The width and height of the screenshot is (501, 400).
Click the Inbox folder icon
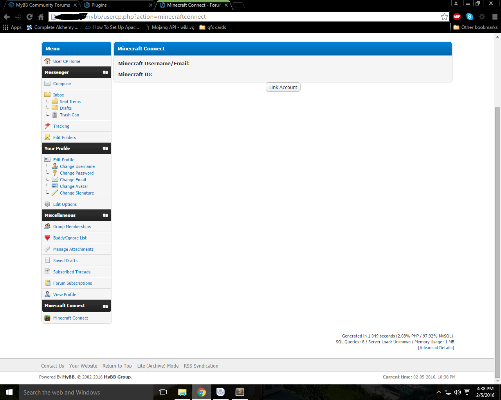click(x=47, y=95)
